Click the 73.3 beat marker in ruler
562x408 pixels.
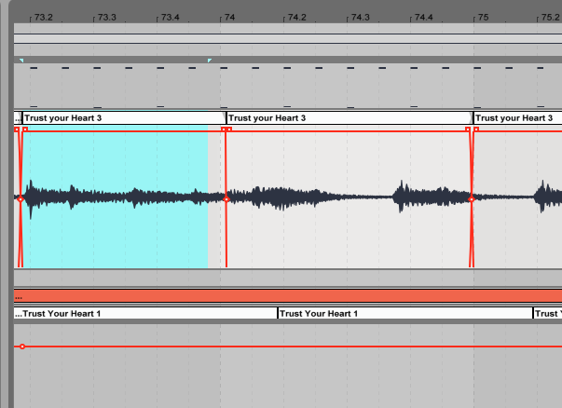[x=106, y=18]
